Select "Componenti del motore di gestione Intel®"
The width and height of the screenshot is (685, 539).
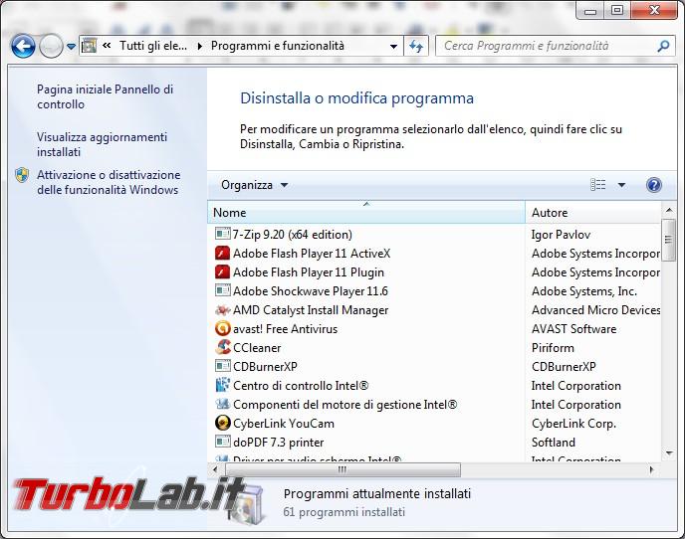coord(345,405)
